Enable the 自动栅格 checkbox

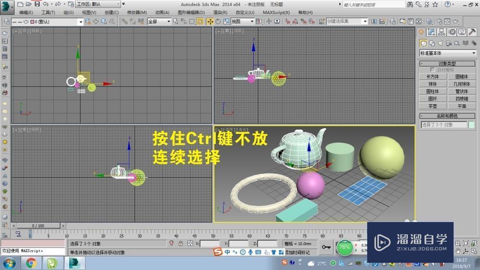coord(432,70)
